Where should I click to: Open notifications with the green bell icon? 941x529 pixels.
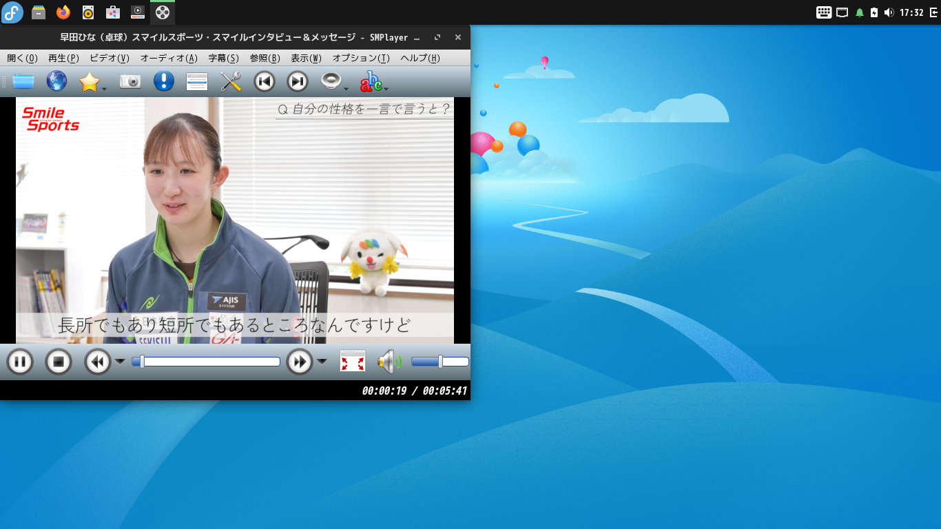pyautogui.click(x=859, y=12)
